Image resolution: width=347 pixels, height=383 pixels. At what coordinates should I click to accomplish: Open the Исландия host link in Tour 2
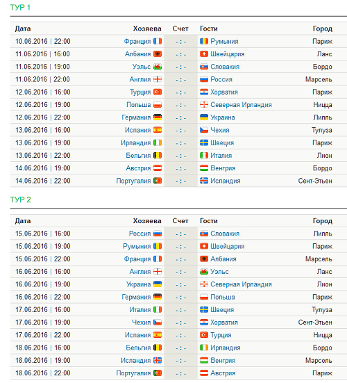[136, 361]
